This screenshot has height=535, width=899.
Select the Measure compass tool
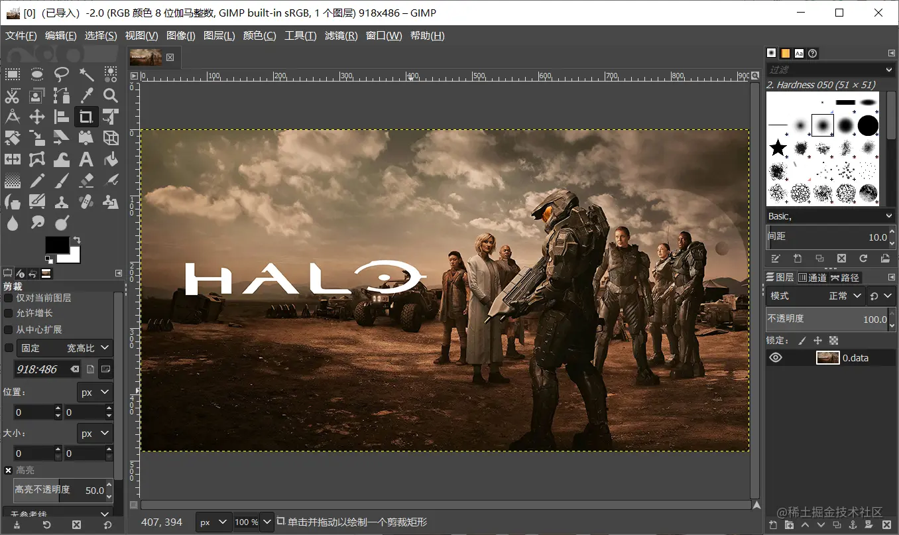(13, 117)
